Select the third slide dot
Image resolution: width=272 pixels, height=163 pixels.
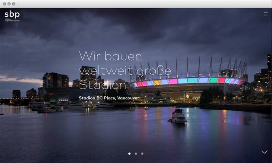[x=142, y=154]
